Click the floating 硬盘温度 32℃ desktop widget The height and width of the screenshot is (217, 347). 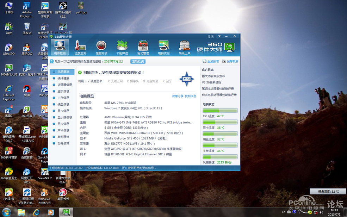click(328, 191)
